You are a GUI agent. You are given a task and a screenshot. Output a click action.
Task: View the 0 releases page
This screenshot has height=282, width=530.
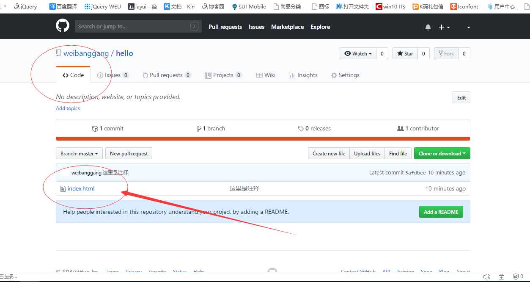tap(314, 128)
